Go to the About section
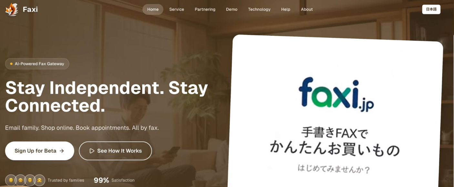The height and width of the screenshot is (187, 454). 307,9
